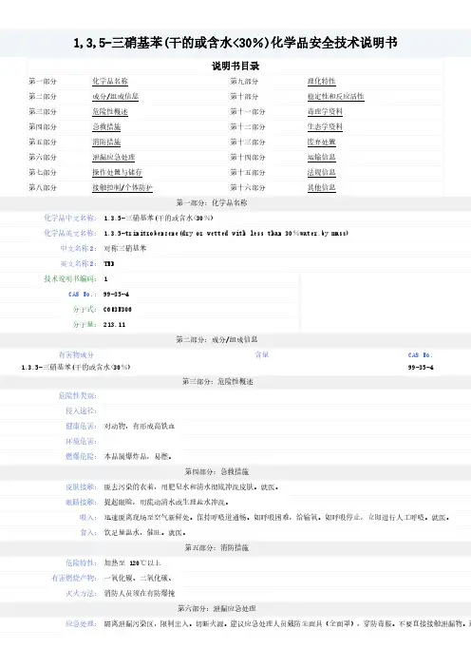Click the molecular weight 213.11
The height and width of the screenshot is (667, 471).
pos(114,325)
